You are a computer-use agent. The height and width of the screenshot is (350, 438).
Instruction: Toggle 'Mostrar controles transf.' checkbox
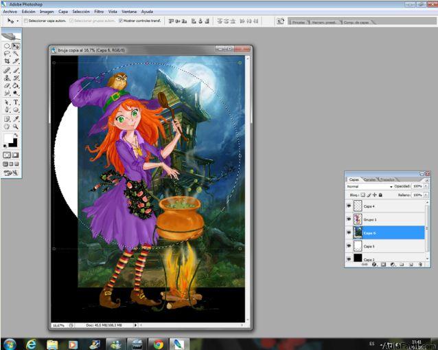pos(120,21)
